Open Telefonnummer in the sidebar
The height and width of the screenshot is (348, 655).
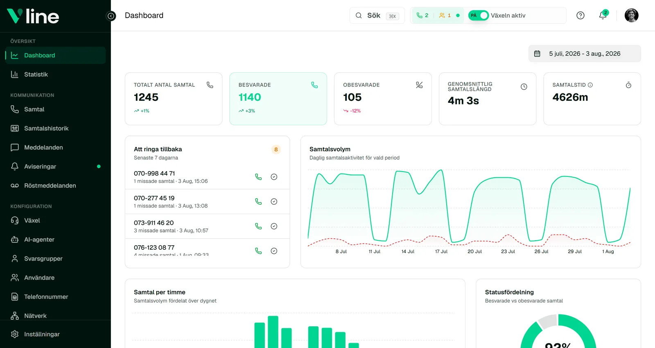[x=55, y=297]
